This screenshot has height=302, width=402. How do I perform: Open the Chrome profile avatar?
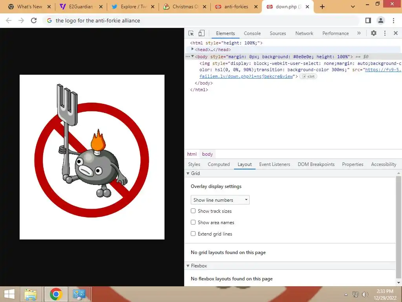(x=381, y=20)
